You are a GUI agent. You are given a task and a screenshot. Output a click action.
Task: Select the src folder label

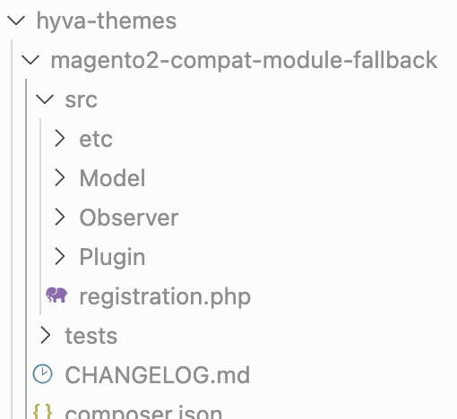[x=82, y=100]
